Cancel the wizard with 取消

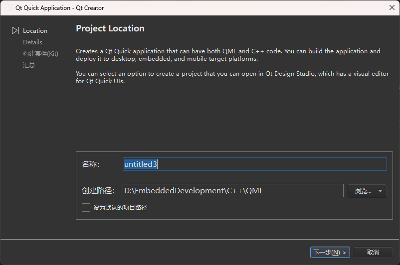pyautogui.click(x=373, y=252)
